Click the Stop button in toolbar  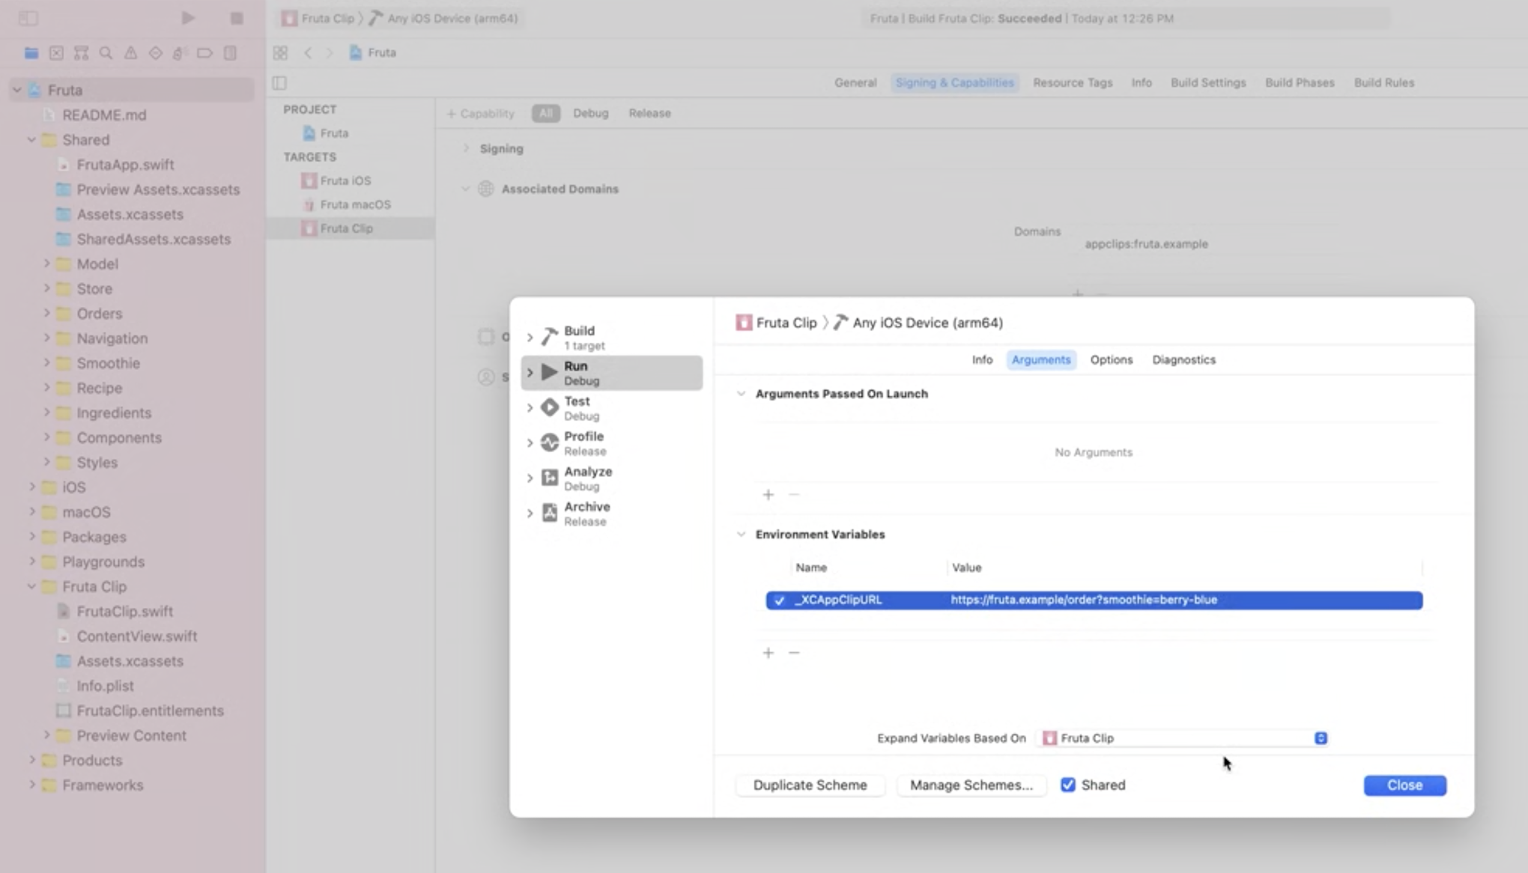(x=237, y=18)
